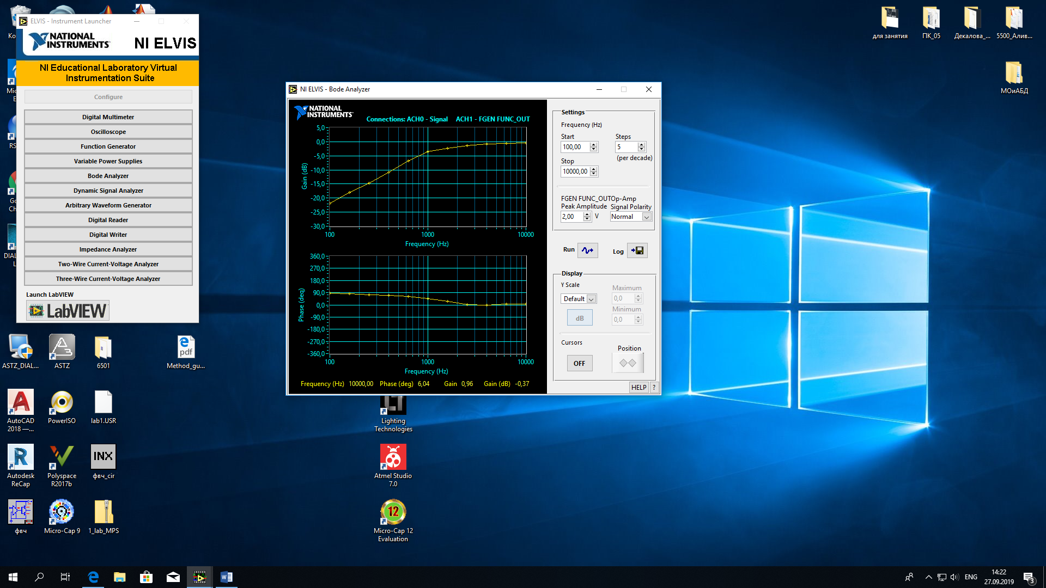Screen dimensions: 1046x588
Task: Open the Y Scale Default dropdown
Action: (579, 299)
